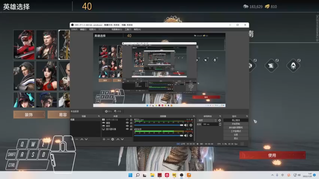319x179 pixels.
Task: Open the Task View taskbar icon
Action: coord(145,175)
